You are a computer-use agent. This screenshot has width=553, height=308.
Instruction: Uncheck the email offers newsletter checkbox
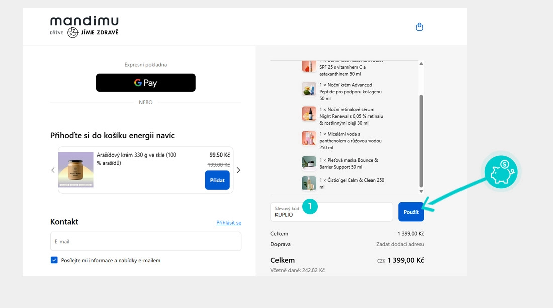coord(54,260)
